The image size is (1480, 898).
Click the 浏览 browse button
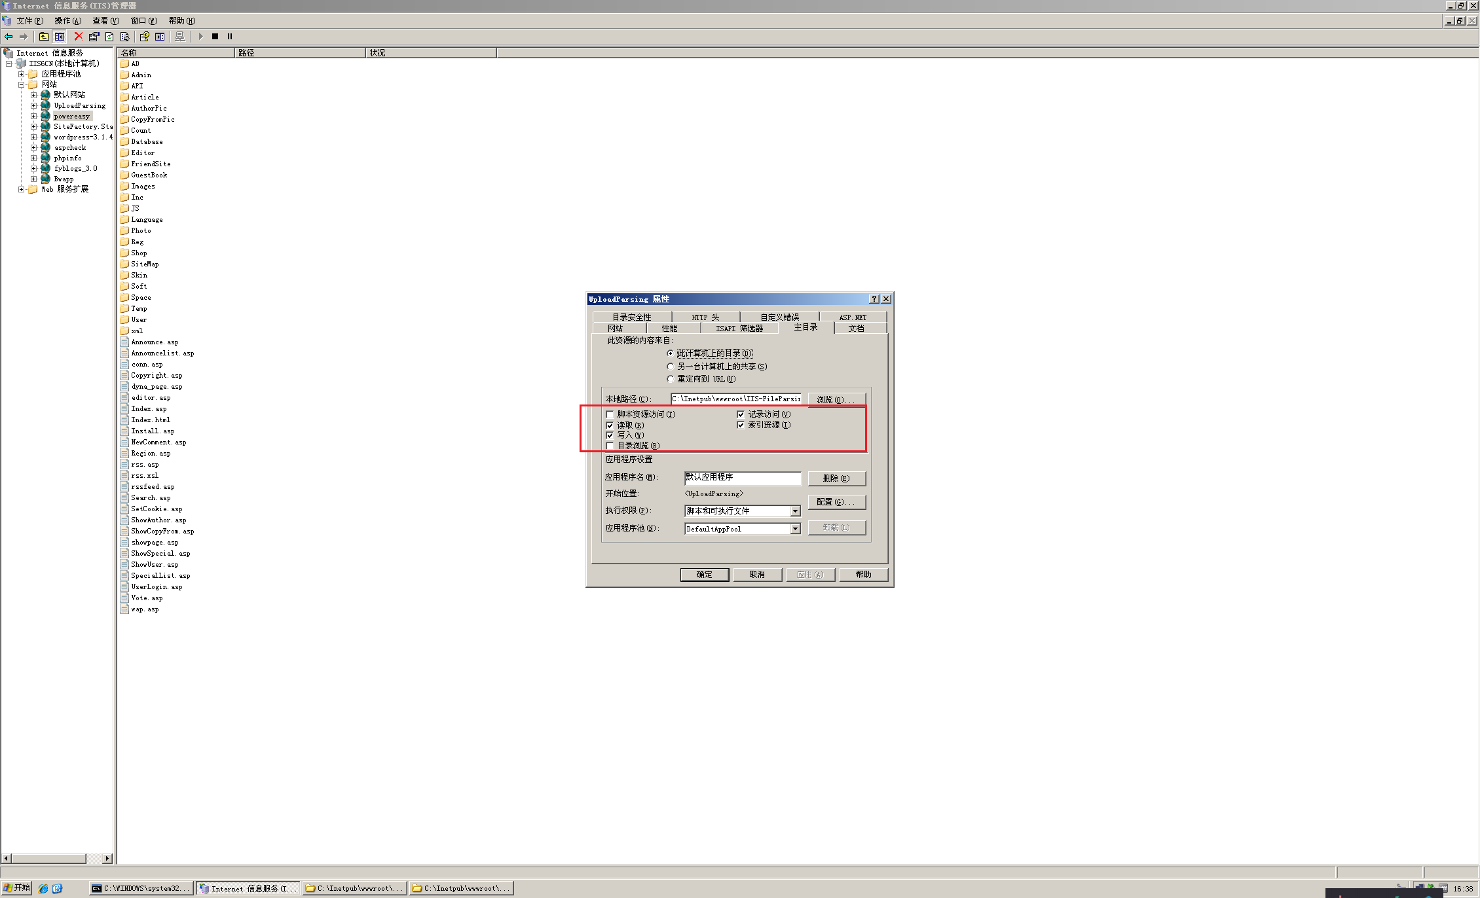(836, 399)
